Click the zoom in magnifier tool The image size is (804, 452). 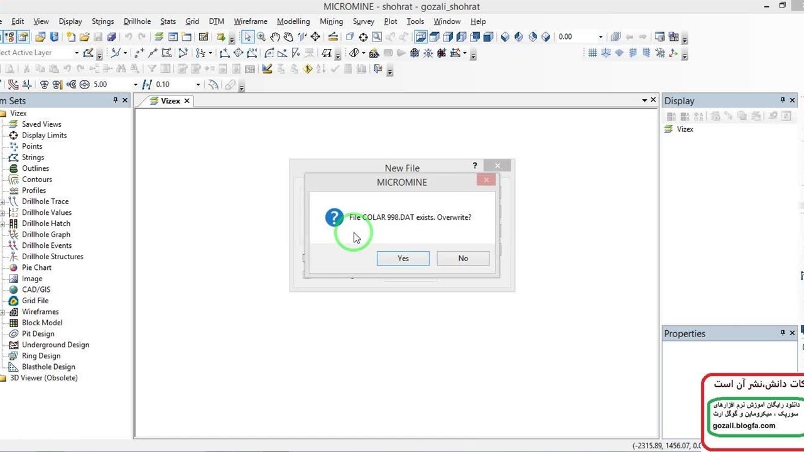coord(261,37)
